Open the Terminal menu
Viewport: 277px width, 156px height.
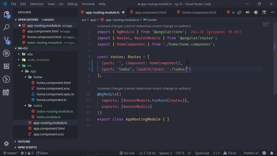(x=88, y=4)
